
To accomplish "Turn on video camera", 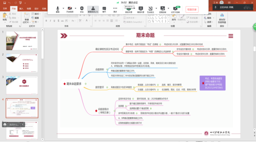I will (70, 9).
